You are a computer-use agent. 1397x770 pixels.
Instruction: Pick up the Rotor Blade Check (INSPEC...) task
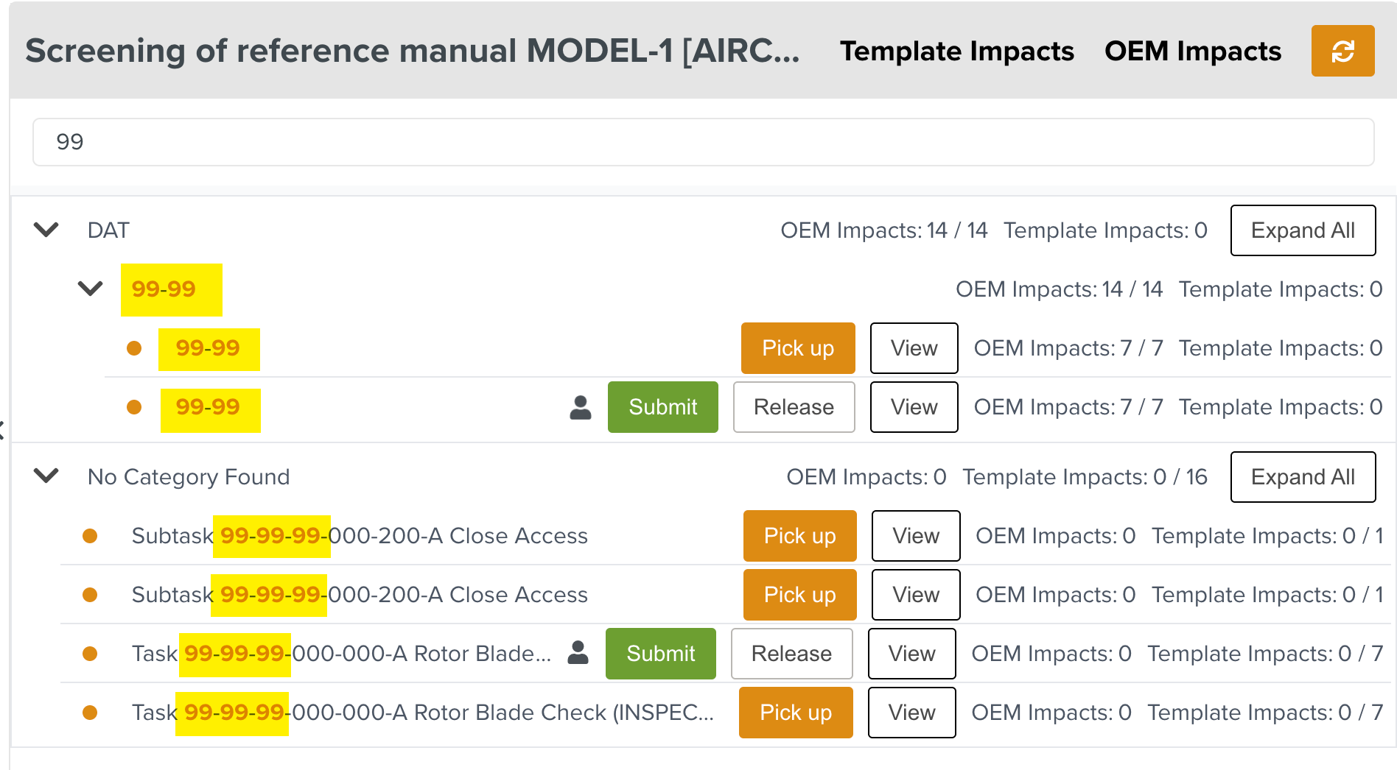pyautogui.click(x=796, y=713)
